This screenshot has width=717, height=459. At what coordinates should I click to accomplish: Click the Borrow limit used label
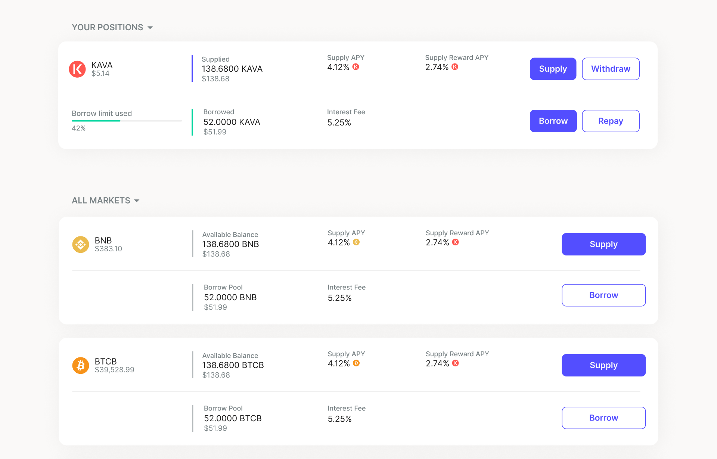tap(102, 113)
